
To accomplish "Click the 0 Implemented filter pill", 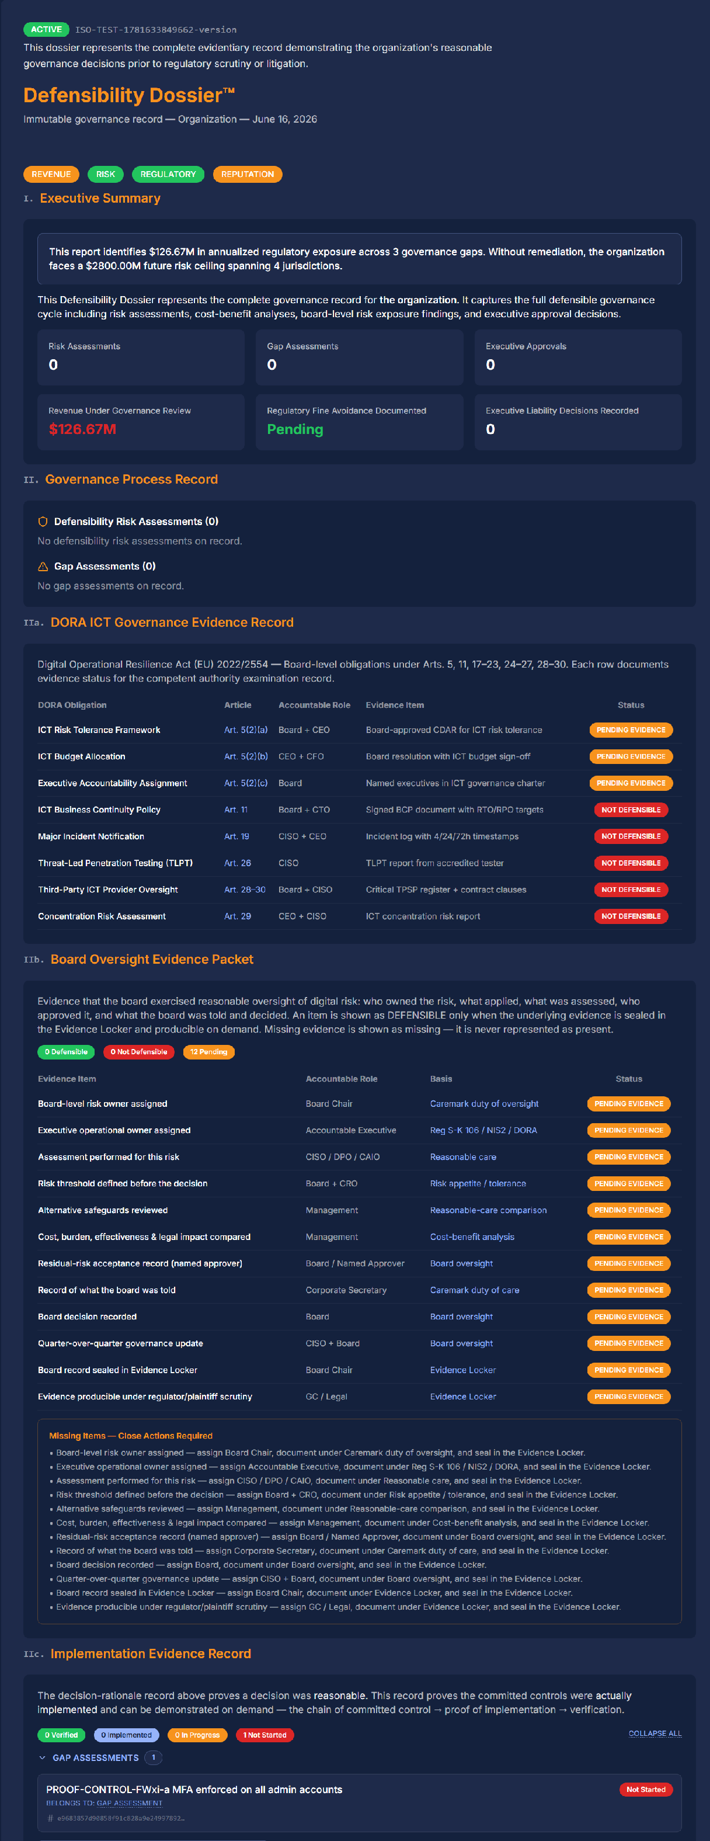I will click(127, 1735).
